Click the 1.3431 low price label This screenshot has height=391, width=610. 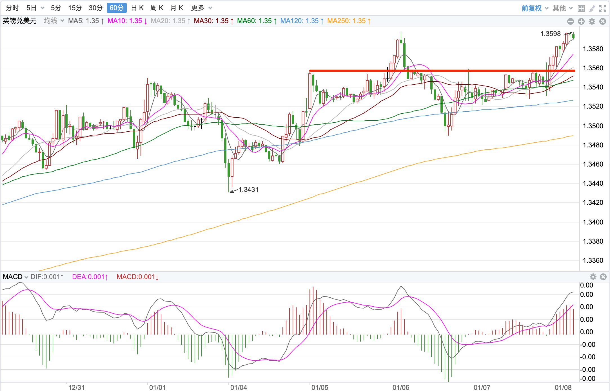click(x=248, y=190)
